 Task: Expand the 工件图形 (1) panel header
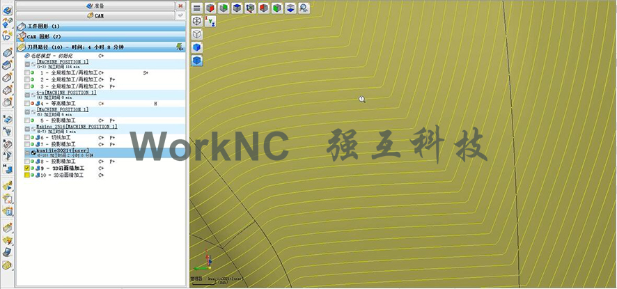[x=101, y=26]
